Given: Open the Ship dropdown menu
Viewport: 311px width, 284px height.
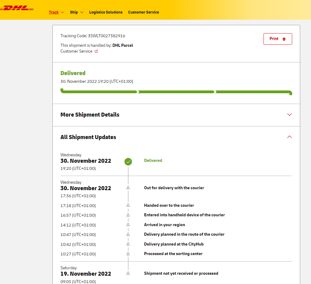Looking at the screenshot, I should (77, 12).
